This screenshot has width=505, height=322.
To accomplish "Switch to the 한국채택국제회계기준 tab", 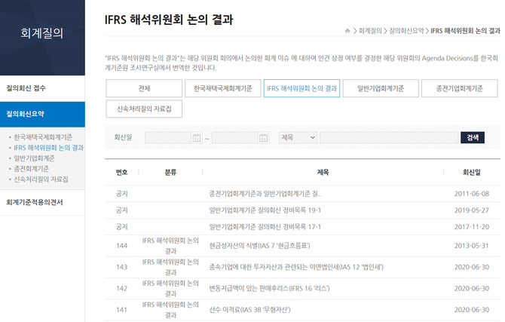I will [222, 88].
